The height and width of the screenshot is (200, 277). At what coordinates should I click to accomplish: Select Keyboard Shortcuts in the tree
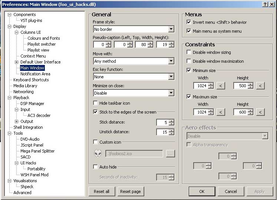[31, 80]
